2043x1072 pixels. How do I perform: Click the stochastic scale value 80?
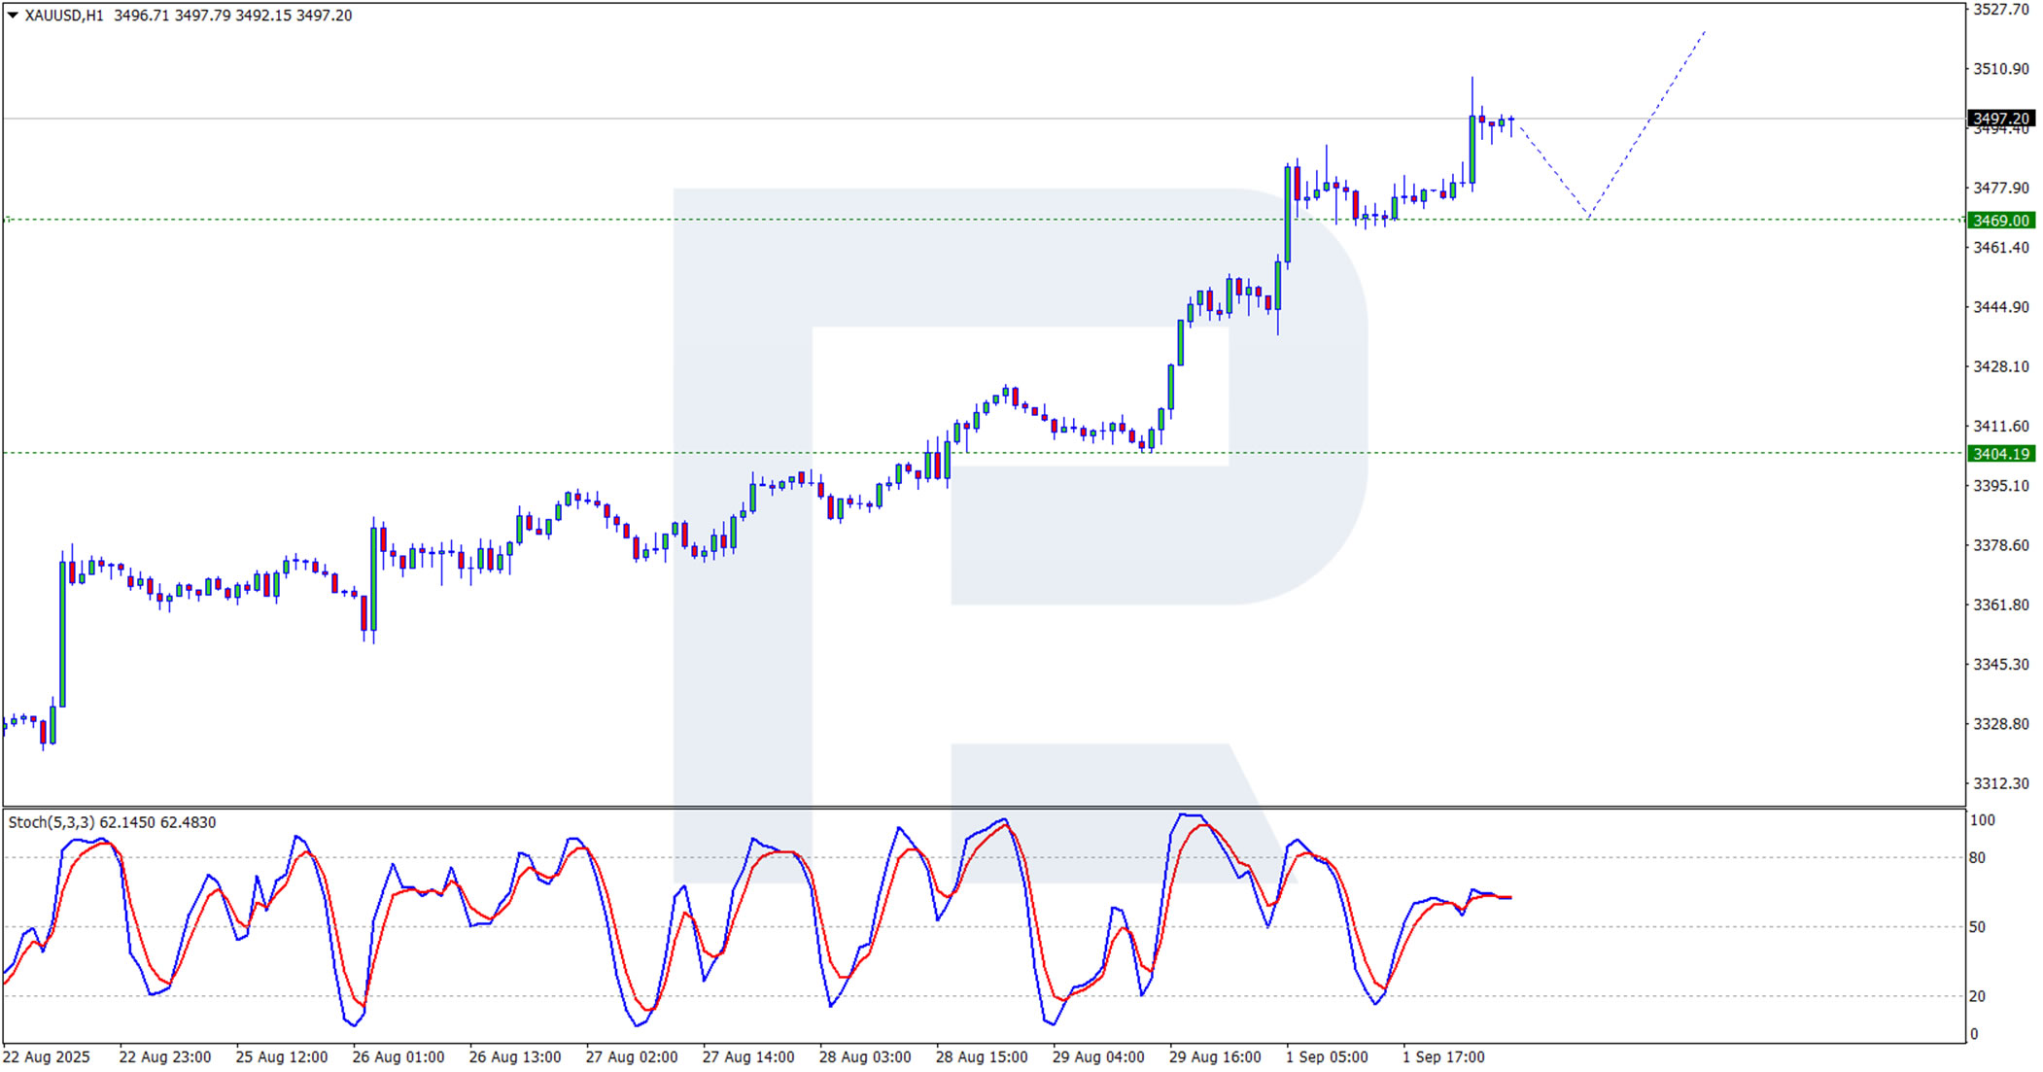1977,858
